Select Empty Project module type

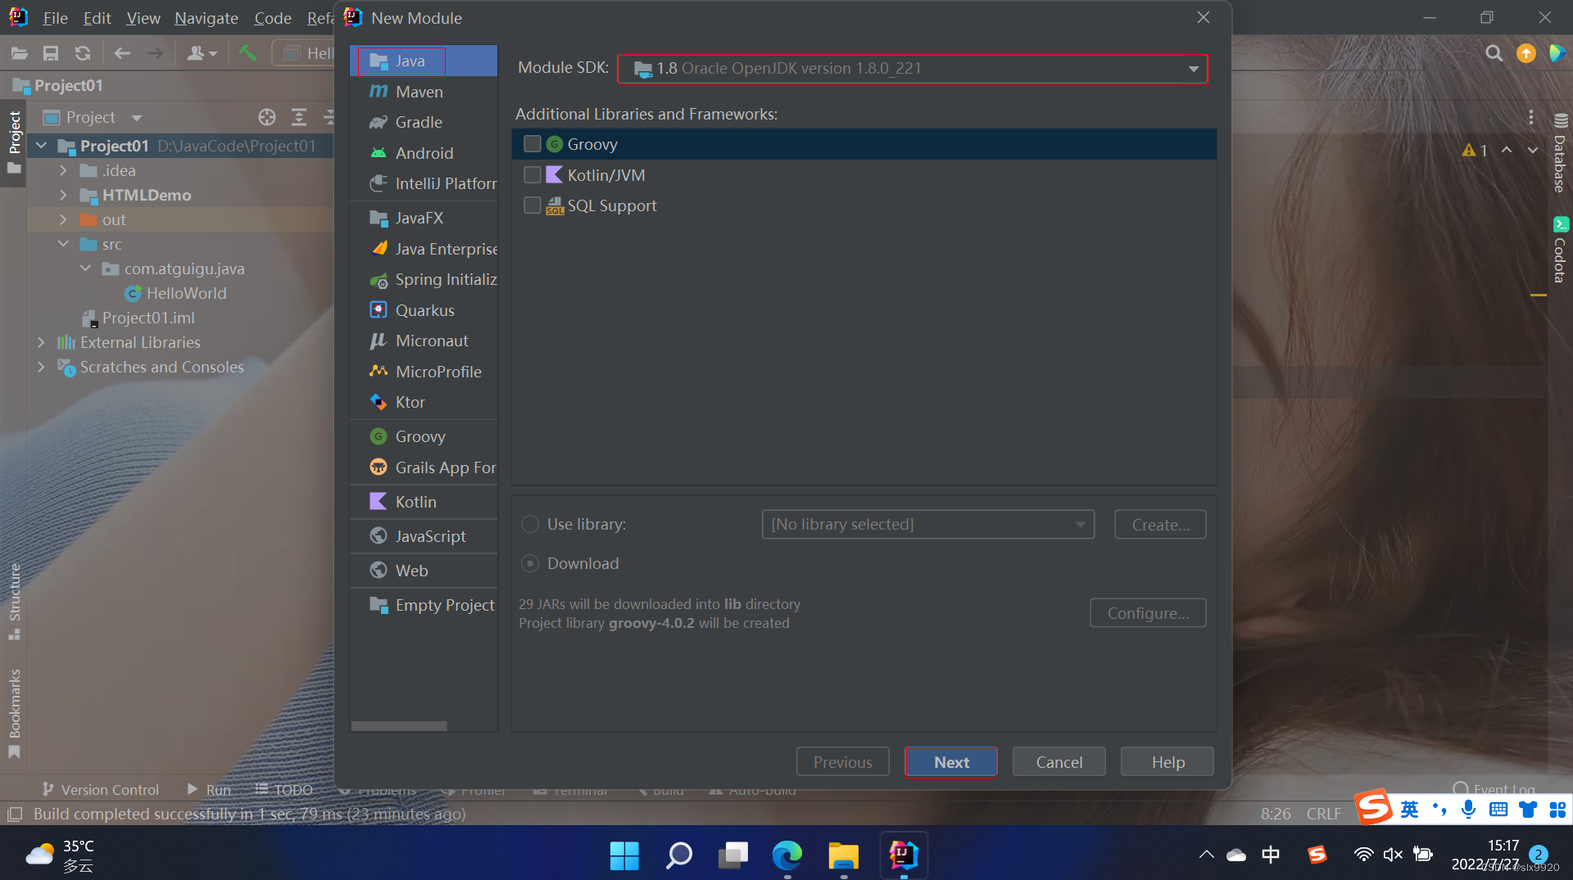coord(424,605)
